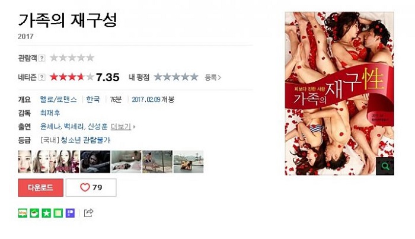Image resolution: width=415 pixels, height=239 pixels.
Task: Click the help icon next to 관람객
Action: pyautogui.click(x=42, y=58)
